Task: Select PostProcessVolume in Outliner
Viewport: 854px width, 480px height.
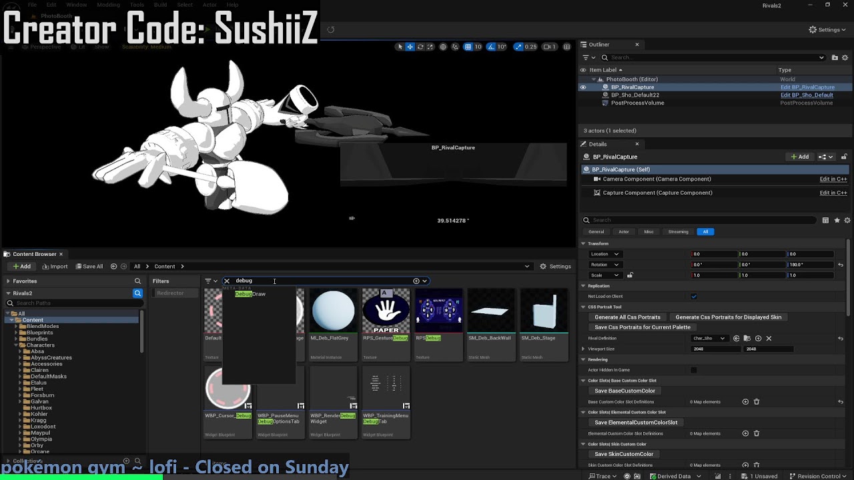Action: click(637, 103)
